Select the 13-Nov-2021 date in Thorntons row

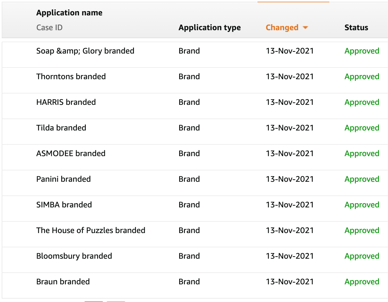tap(290, 77)
